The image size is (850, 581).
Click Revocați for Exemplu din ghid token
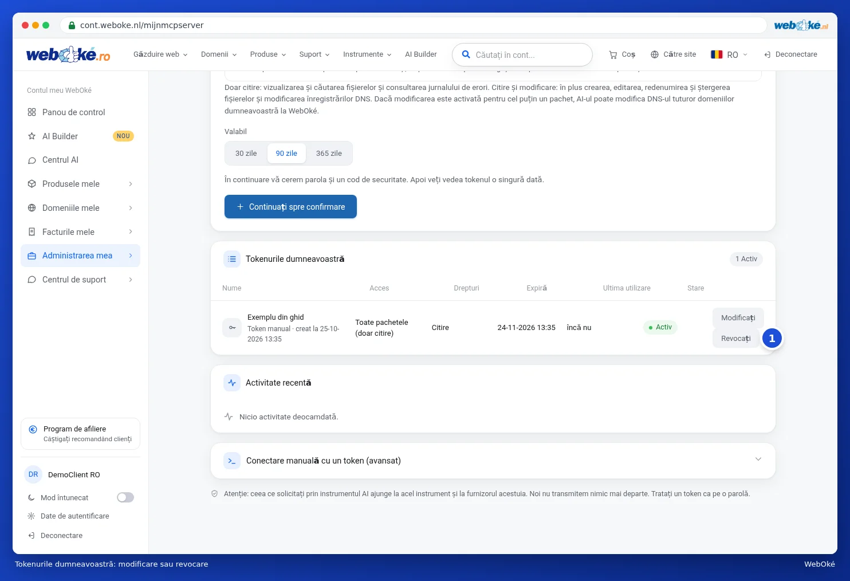click(736, 339)
